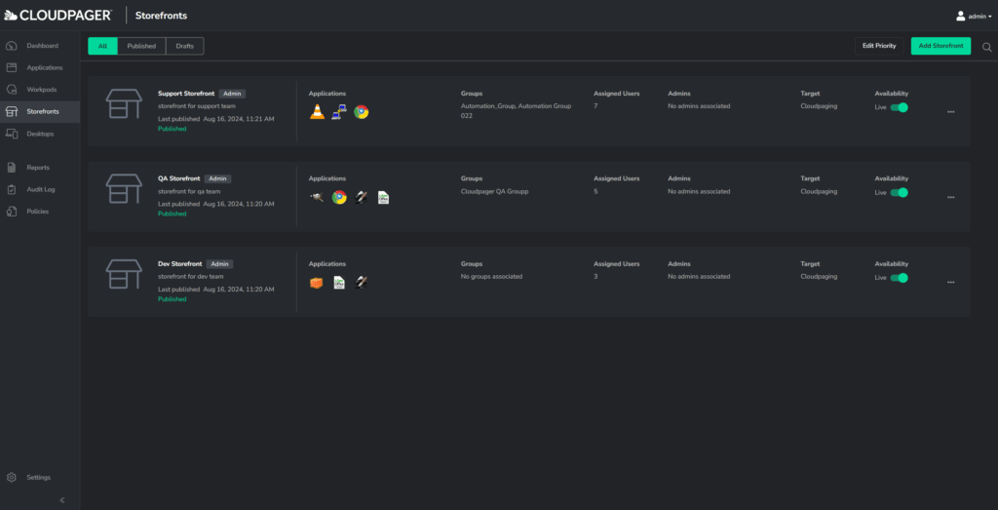Viewport: 998px width, 510px height.
Task: Click the Edit Priority button
Action: (879, 46)
